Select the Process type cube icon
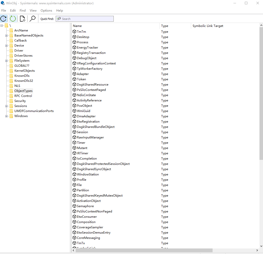 (x=74, y=42)
